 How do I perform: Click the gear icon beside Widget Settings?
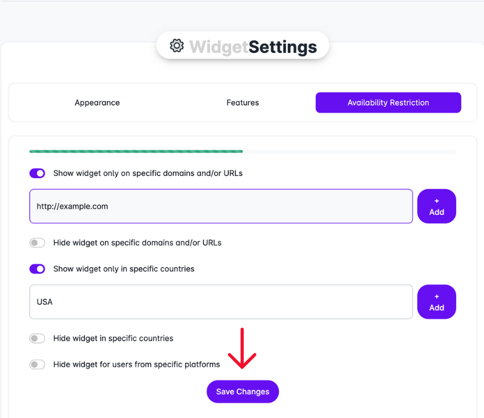click(x=176, y=46)
